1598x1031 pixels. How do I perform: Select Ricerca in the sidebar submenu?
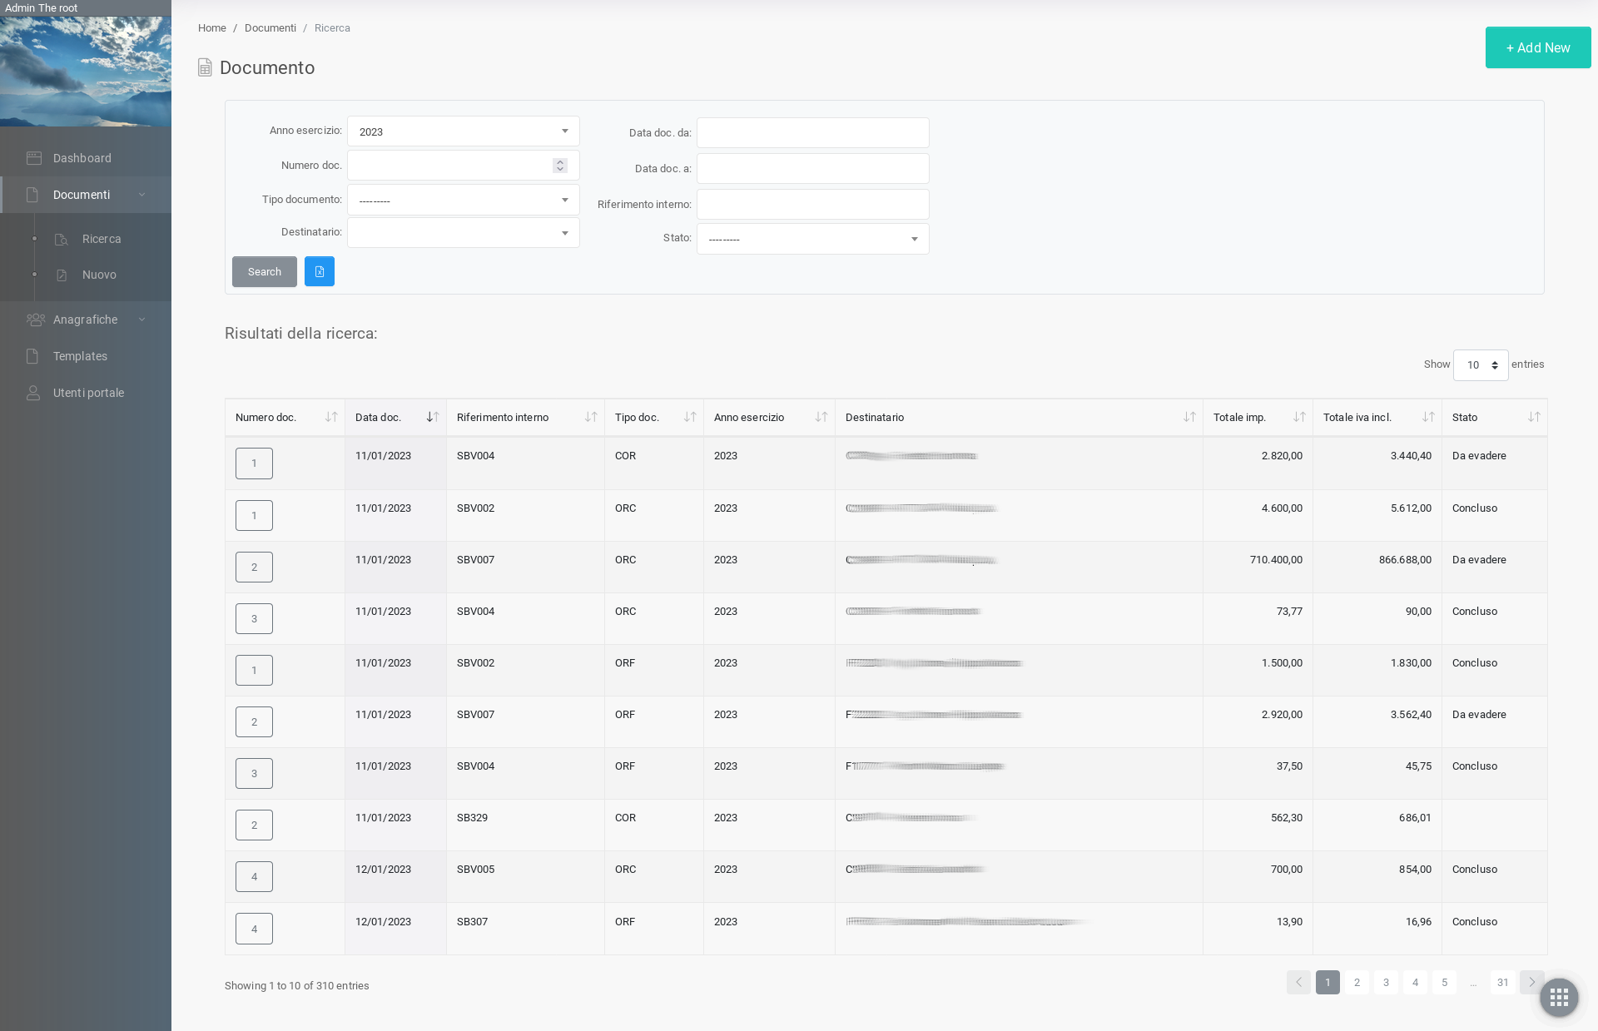click(x=102, y=239)
